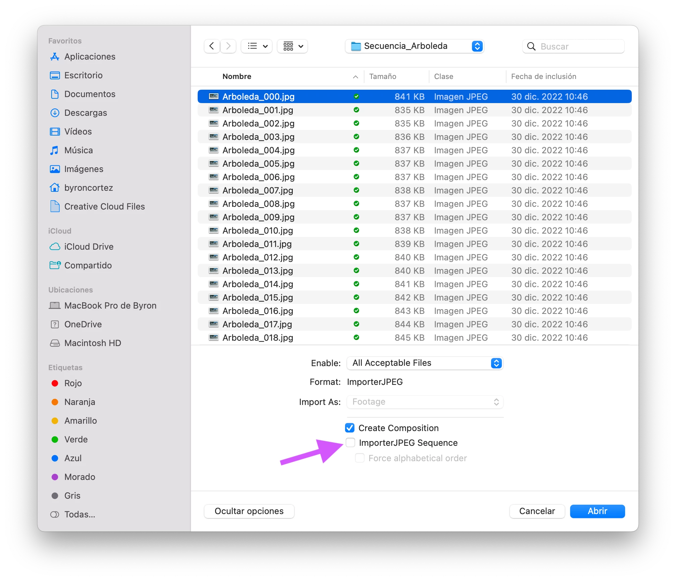Screen dimensions: 676x581
Task: Select the Morado color tag
Action: pyautogui.click(x=79, y=477)
